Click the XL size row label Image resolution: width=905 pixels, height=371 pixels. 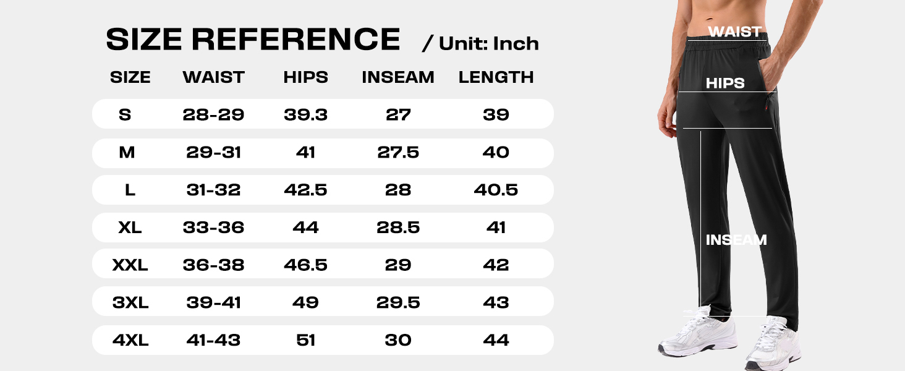[x=130, y=228]
